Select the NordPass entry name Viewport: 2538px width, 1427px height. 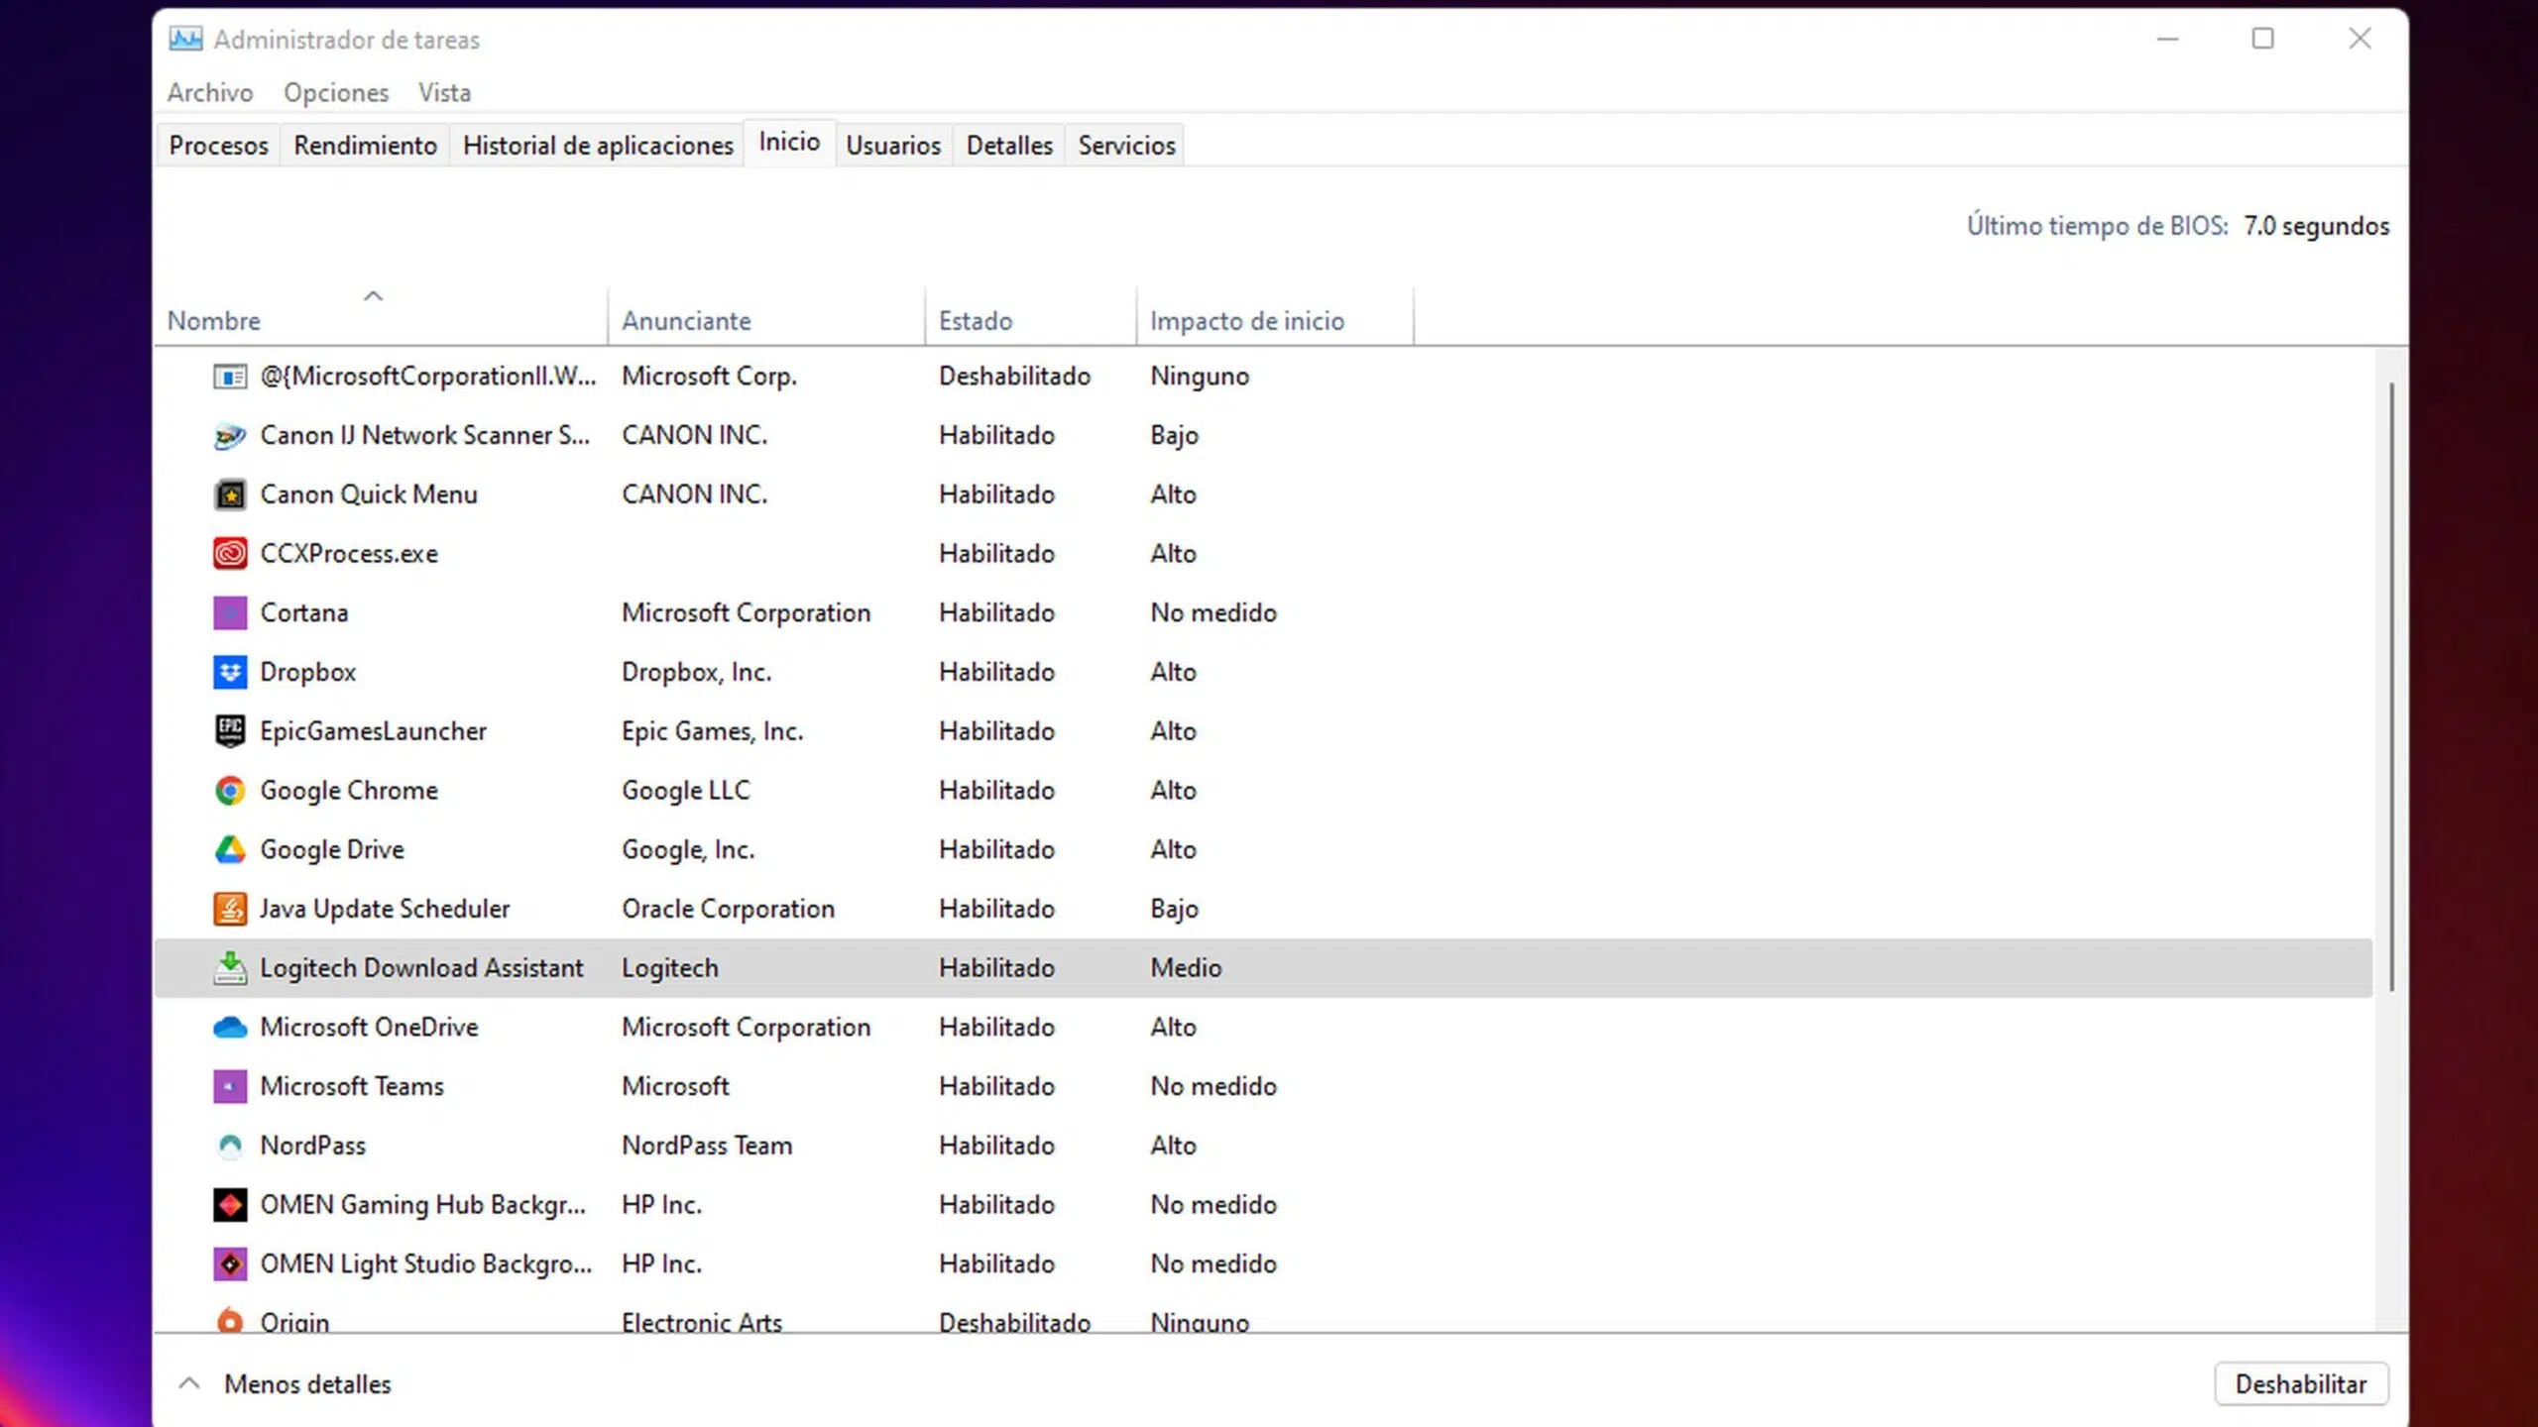click(x=312, y=1146)
